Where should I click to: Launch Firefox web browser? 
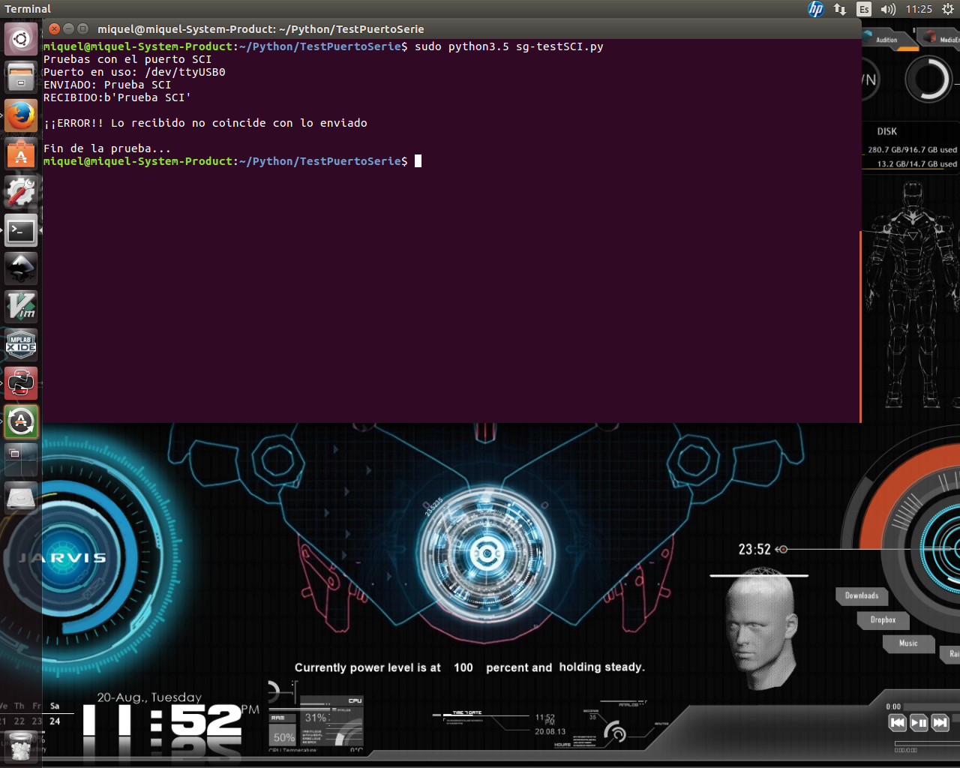pos(21,115)
